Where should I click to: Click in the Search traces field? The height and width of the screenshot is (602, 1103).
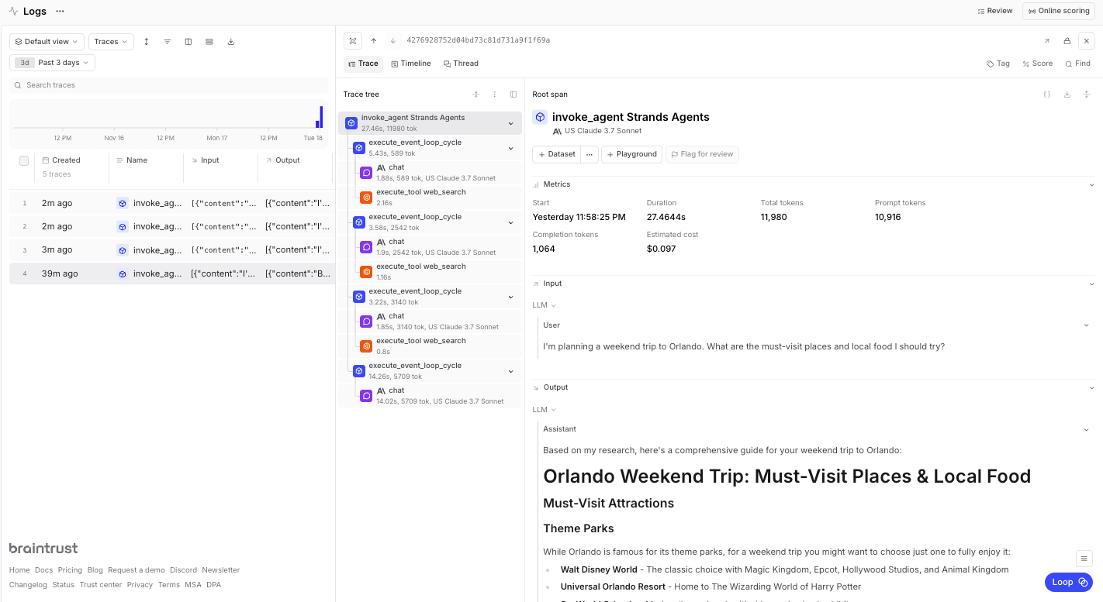coord(168,85)
